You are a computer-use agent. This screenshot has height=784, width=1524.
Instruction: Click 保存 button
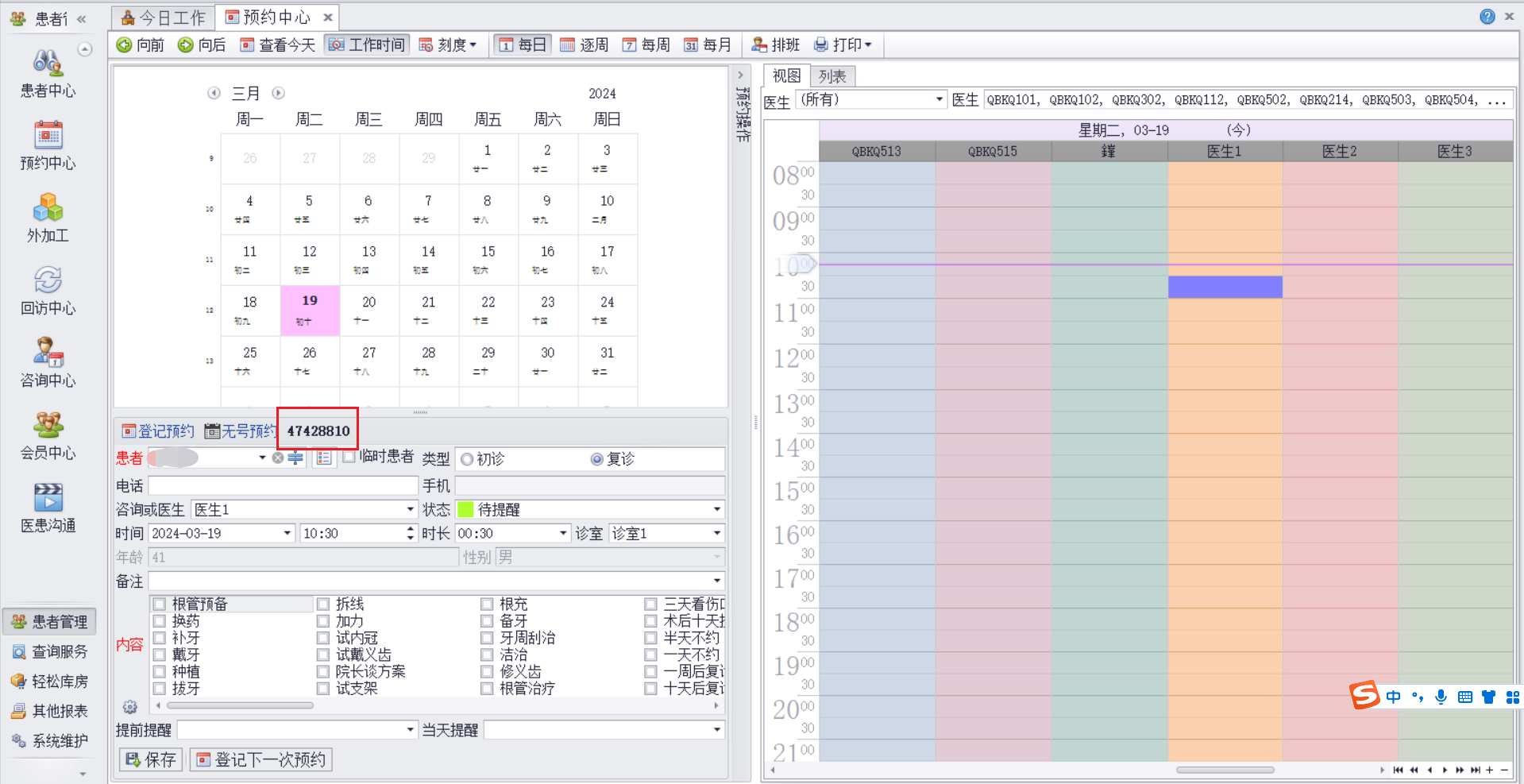[151, 760]
